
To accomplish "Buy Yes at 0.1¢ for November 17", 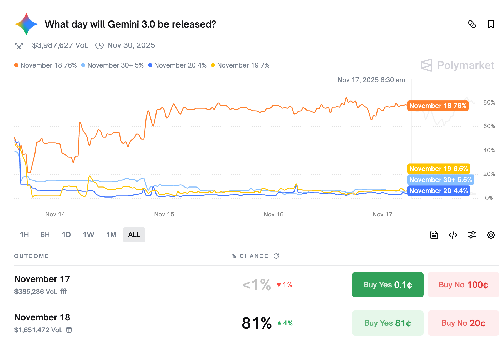I will 388,285.
